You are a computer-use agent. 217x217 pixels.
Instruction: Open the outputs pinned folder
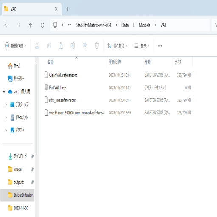click(19, 182)
